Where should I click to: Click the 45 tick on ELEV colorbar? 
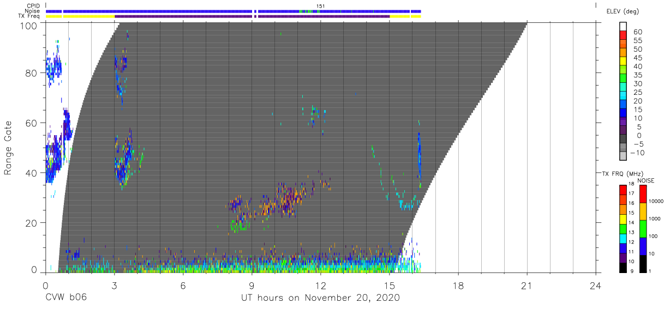click(638, 58)
